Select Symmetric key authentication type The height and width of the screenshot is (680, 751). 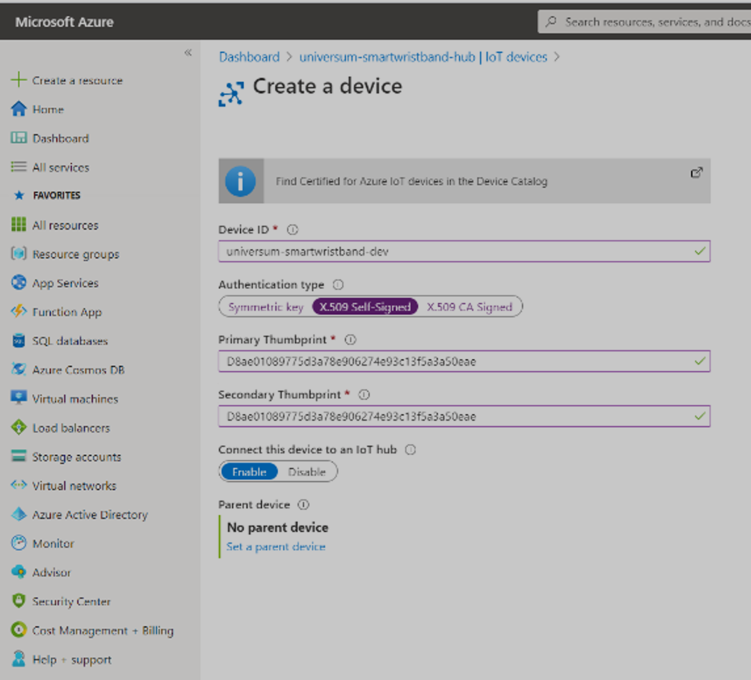(266, 307)
